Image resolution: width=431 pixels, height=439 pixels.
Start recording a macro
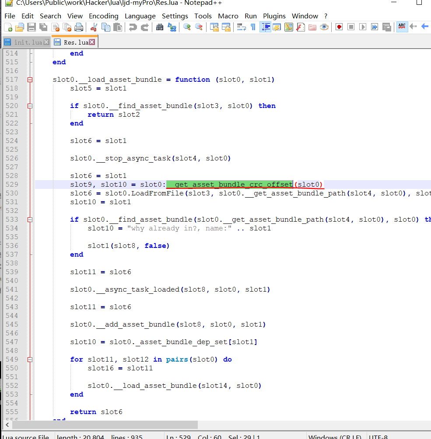339,27
